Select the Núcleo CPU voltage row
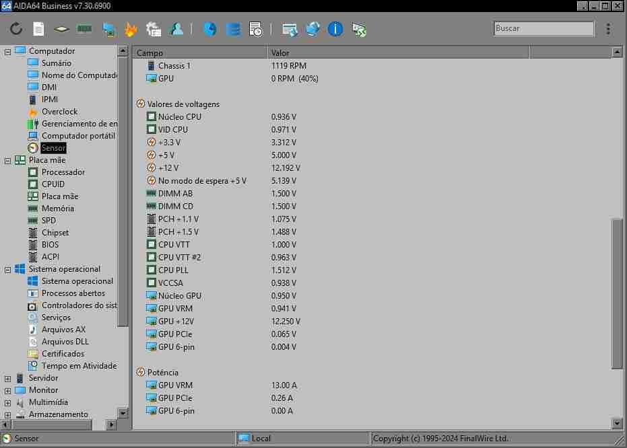The width and height of the screenshot is (627, 448). point(222,116)
